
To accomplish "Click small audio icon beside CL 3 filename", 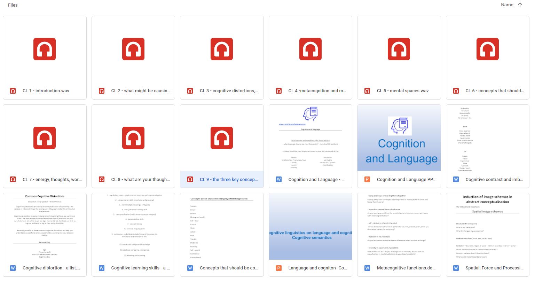I will pyautogui.click(x=190, y=91).
